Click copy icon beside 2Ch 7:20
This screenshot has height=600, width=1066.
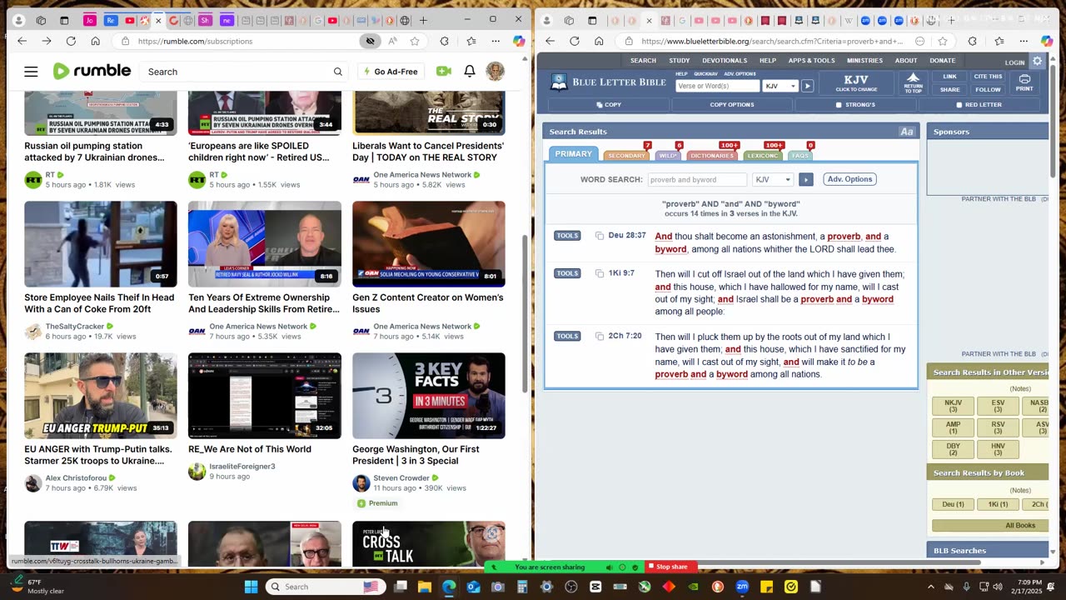599,336
